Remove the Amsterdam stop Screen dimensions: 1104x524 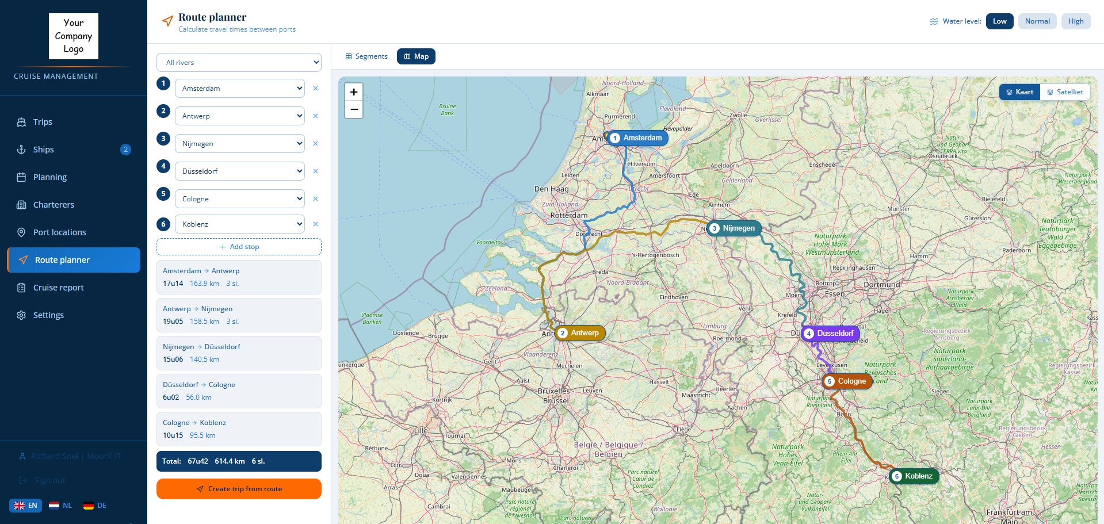[x=315, y=89]
